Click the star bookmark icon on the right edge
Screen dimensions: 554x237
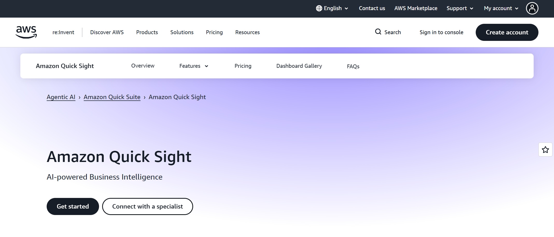(545, 150)
